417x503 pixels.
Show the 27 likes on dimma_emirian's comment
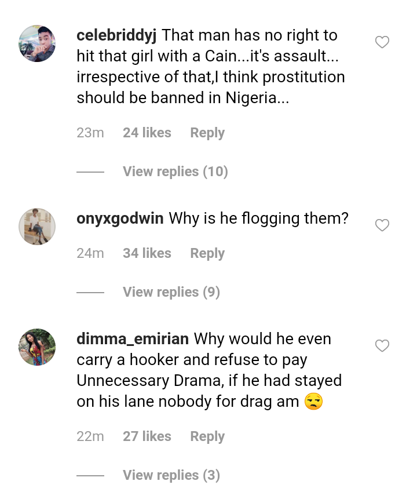[147, 436]
